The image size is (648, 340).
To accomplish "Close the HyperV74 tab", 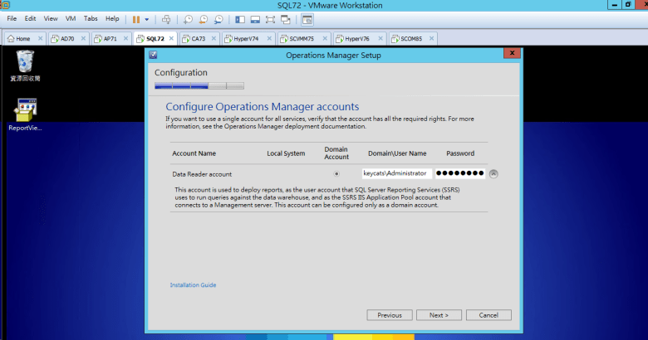I will click(269, 38).
